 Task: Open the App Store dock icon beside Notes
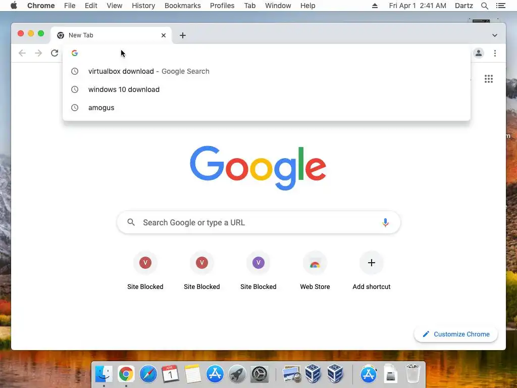(215, 374)
